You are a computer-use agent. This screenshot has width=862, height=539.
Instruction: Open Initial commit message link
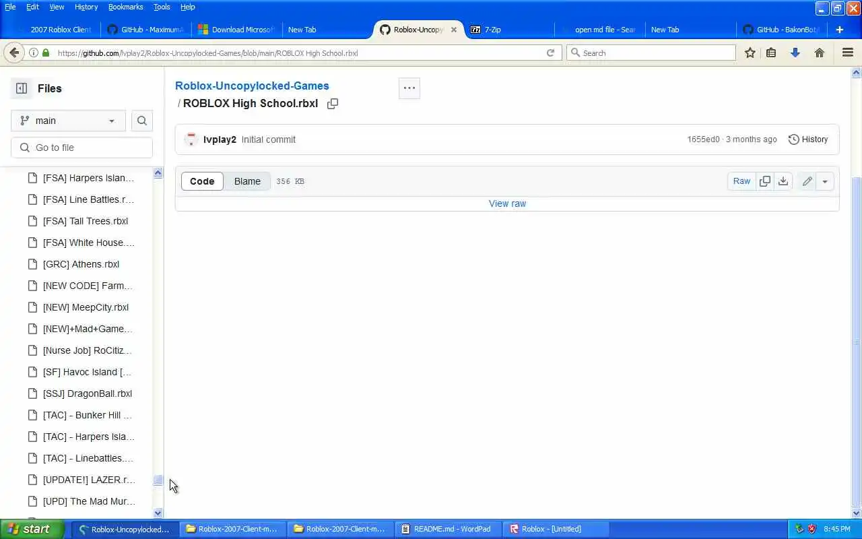click(x=269, y=139)
